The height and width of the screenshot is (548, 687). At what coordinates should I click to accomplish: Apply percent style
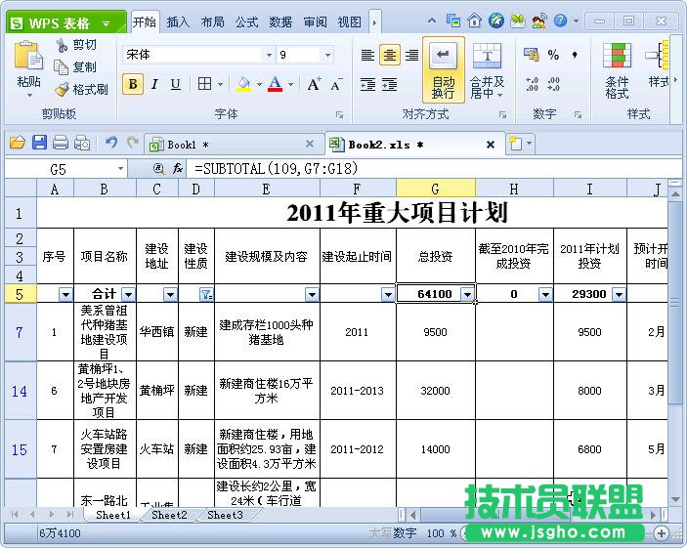[x=553, y=56]
